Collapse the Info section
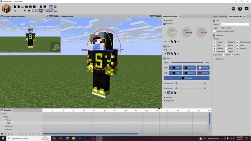 (x=214, y=21)
